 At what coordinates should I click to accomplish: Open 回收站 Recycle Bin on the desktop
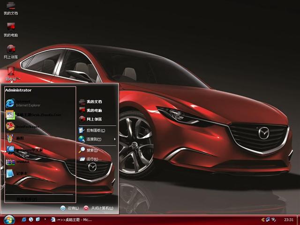click(x=10, y=72)
